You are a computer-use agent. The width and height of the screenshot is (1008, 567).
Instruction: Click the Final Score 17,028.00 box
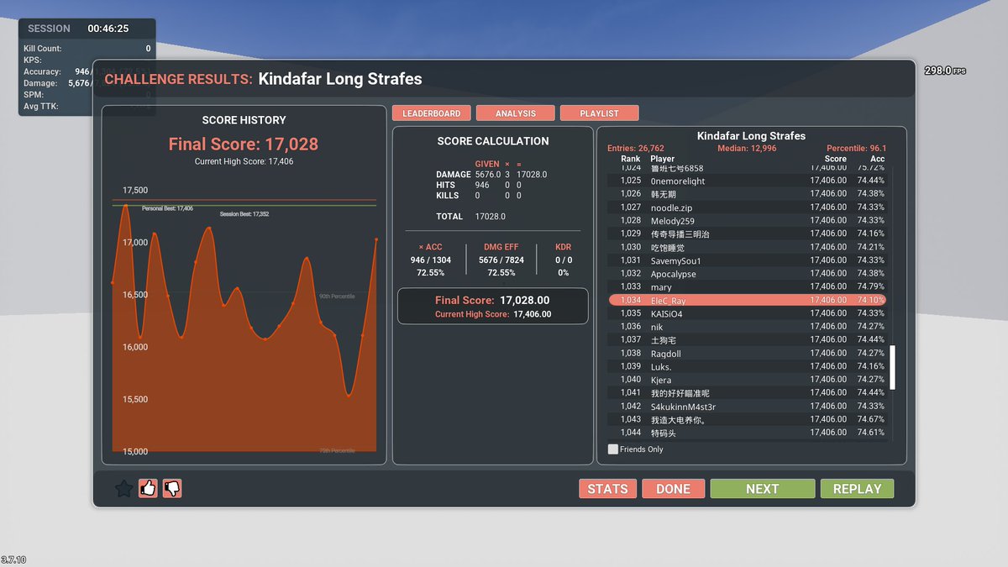click(x=492, y=307)
